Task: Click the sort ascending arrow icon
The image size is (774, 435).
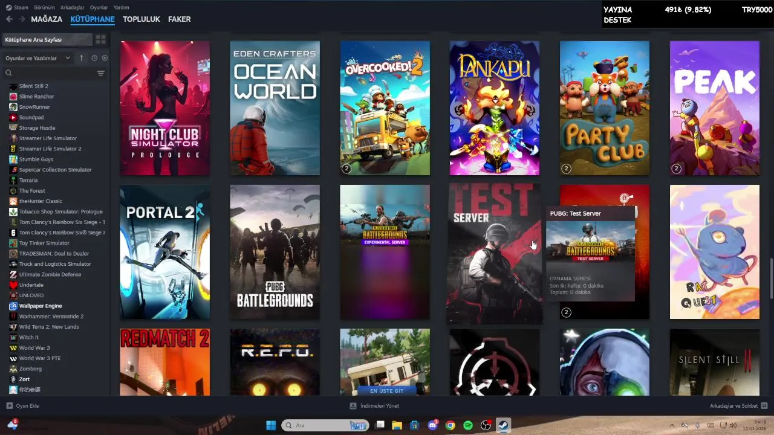Action: click(82, 58)
